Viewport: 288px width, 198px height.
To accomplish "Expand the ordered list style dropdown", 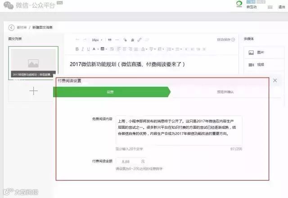I will [x=173, y=49].
